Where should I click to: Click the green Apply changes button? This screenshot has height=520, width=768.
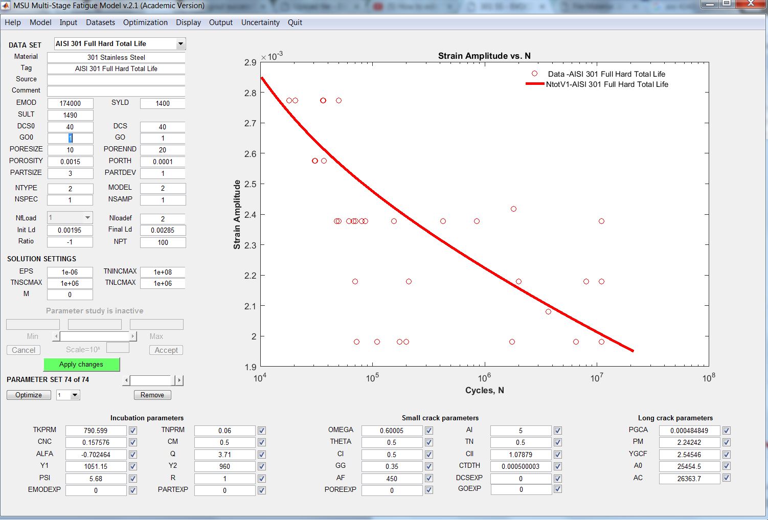pos(81,365)
